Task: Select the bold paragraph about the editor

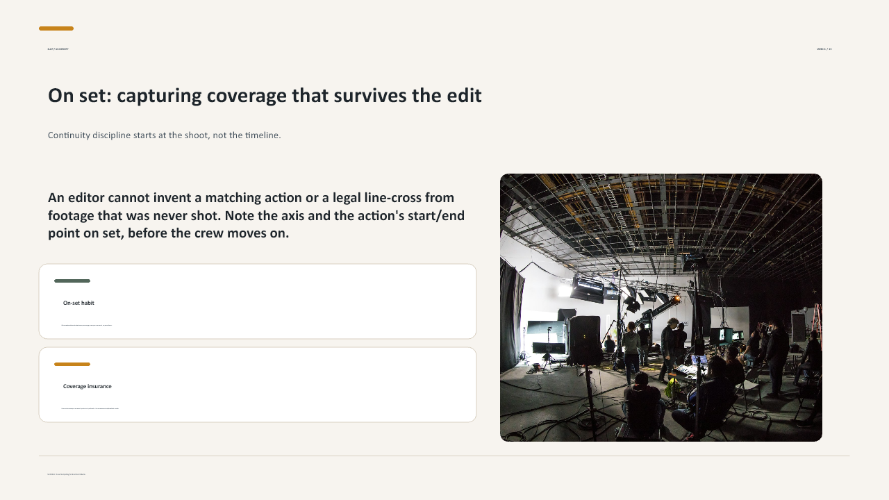Action: click(256, 215)
